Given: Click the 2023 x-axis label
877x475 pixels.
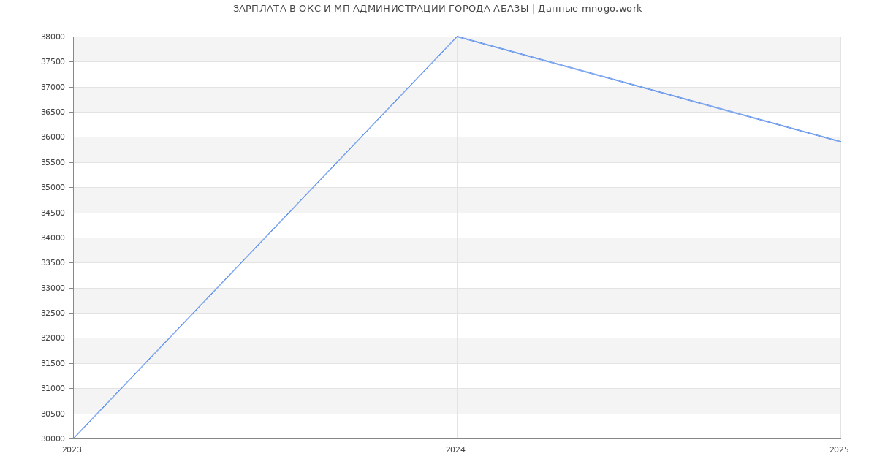Looking at the screenshot, I should (72, 450).
